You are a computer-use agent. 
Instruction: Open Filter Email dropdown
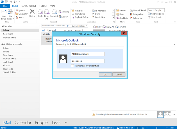[x=155, y=17]
